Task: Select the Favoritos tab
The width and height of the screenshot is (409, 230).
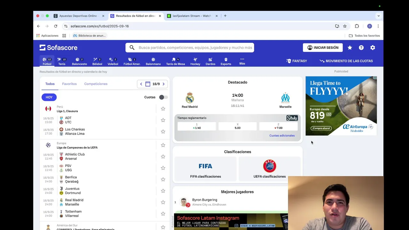Action: coord(69,84)
